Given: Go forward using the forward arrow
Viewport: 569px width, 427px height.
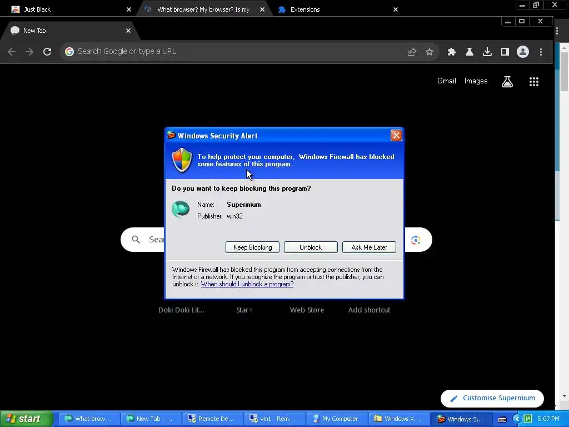Looking at the screenshot, I should 29,52.
